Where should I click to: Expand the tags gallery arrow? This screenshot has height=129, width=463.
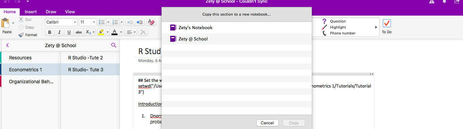point(376,27)
